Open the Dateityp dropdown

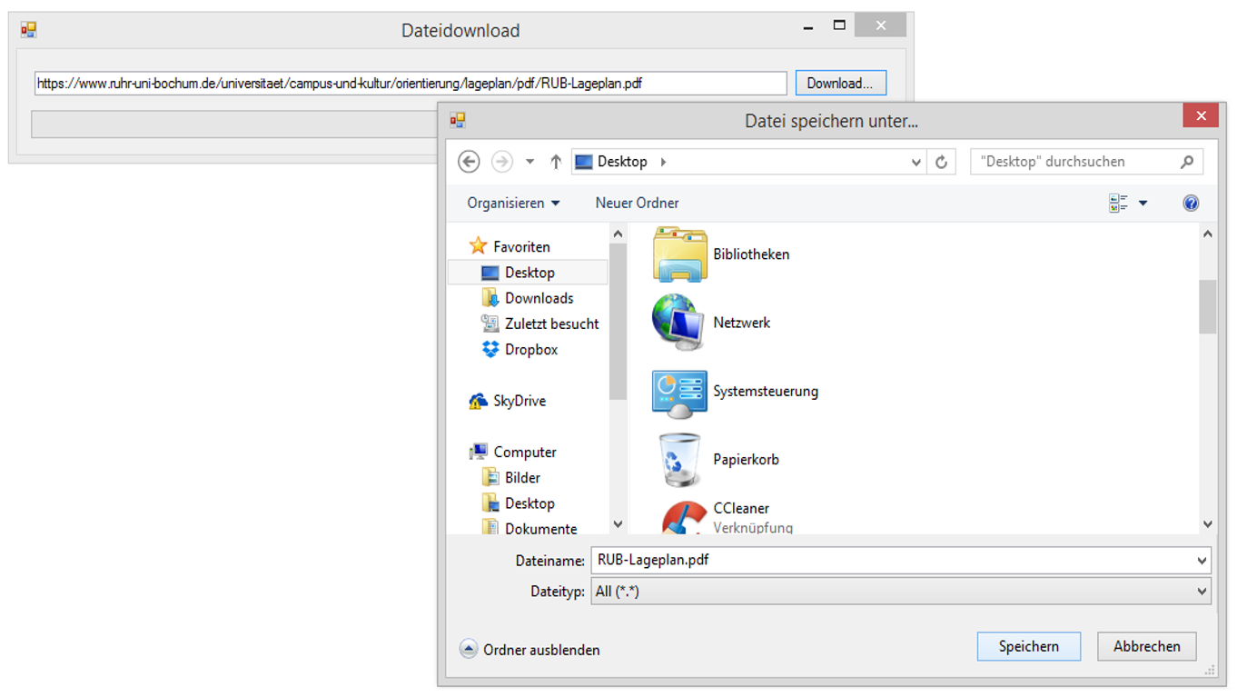[x=1201, y=591]
